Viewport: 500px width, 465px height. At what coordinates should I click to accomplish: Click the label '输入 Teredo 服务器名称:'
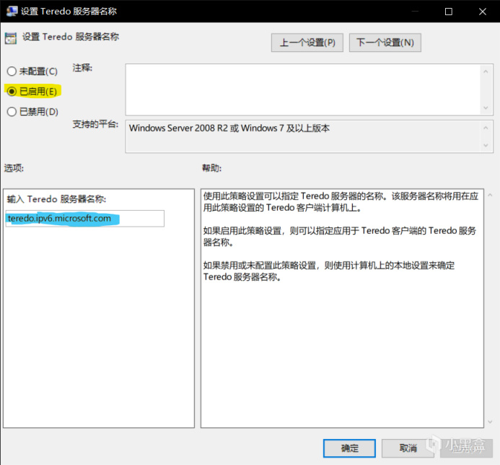[x=56, y=199]
